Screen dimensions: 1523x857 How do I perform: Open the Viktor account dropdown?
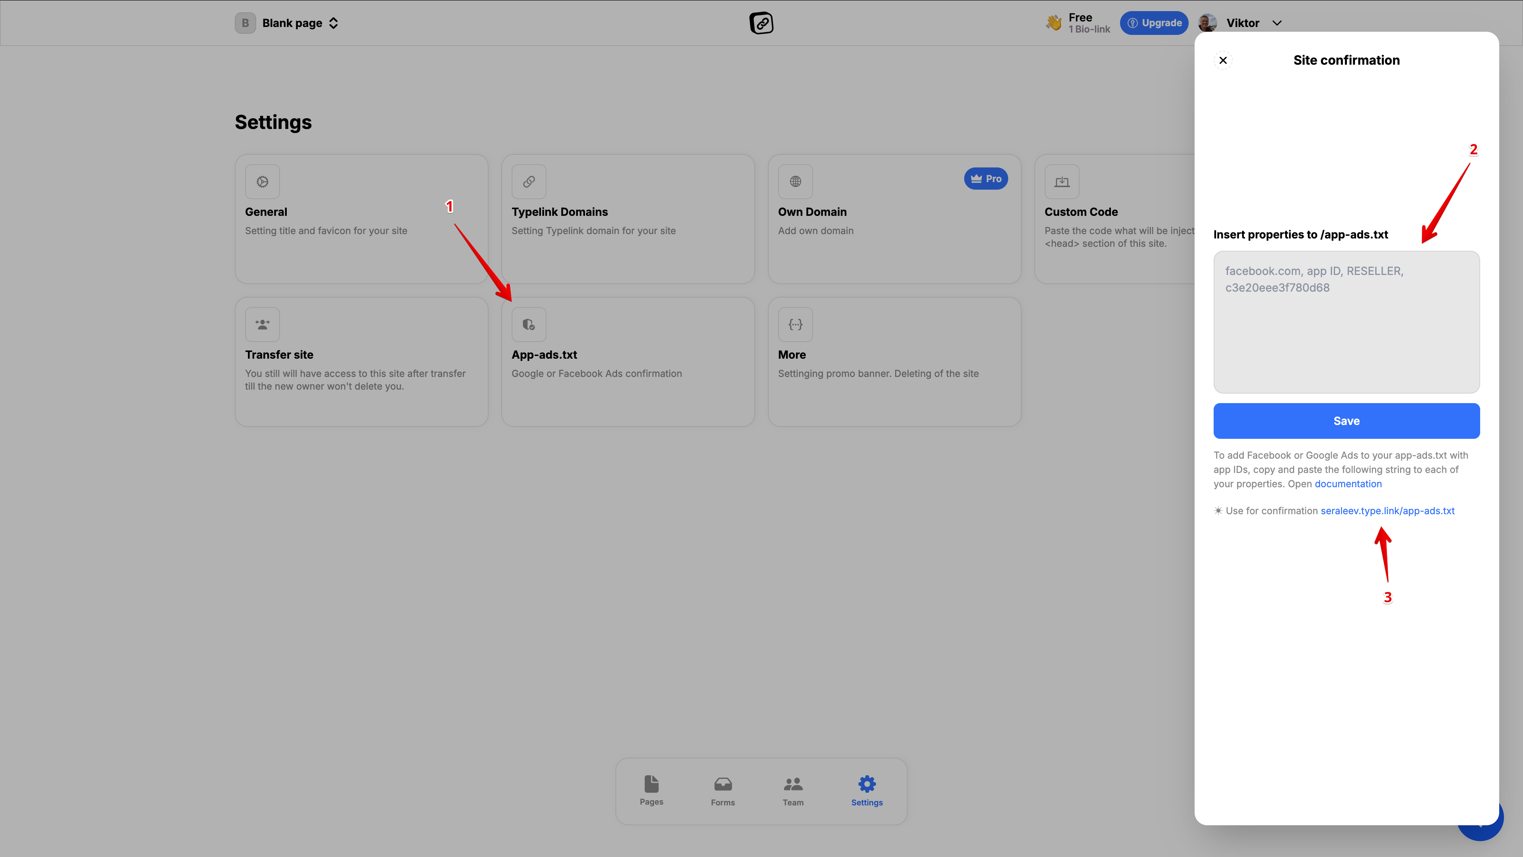(1277, 23)
